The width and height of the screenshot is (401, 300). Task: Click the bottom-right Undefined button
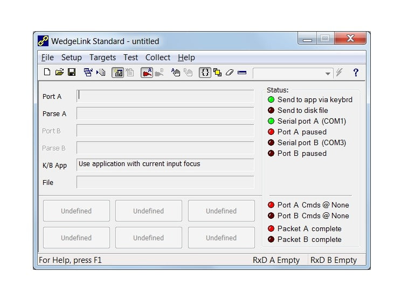click(x=221, y=238)
